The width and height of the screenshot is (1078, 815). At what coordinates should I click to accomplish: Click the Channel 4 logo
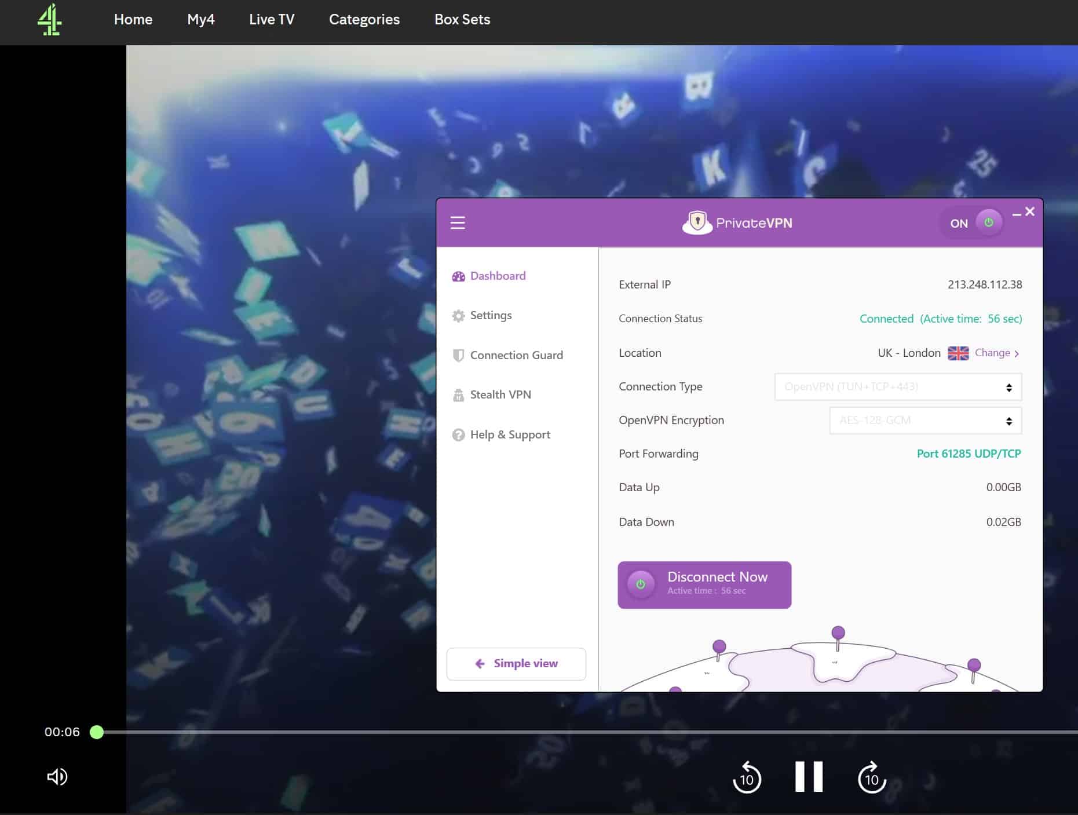(50, 19)
